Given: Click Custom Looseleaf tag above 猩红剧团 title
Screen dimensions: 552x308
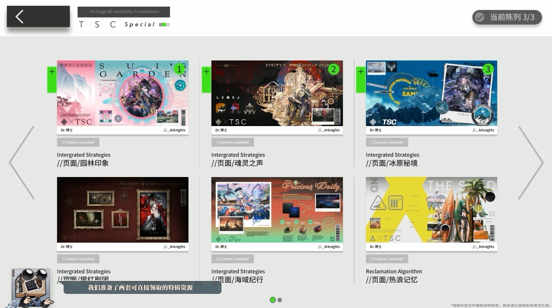Looking at the screenshot, I should [78, 259].
